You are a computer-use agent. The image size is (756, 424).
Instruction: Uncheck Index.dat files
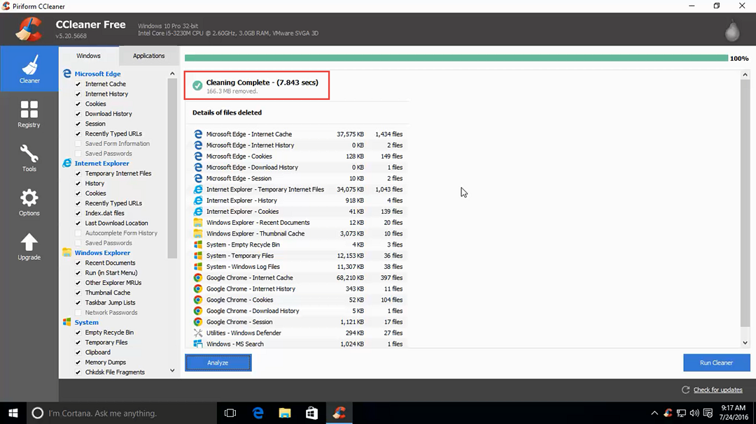pyautogui.click(x=78, y=213)
